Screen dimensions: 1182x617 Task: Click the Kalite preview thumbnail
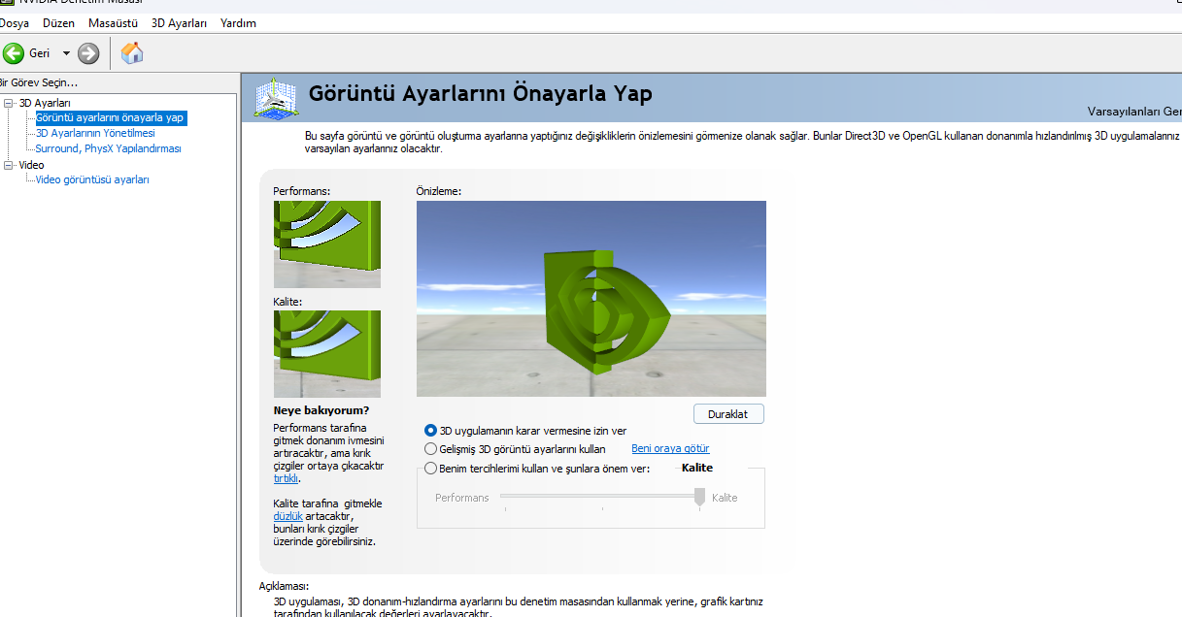pyautogui.click(x=326, y=353)
